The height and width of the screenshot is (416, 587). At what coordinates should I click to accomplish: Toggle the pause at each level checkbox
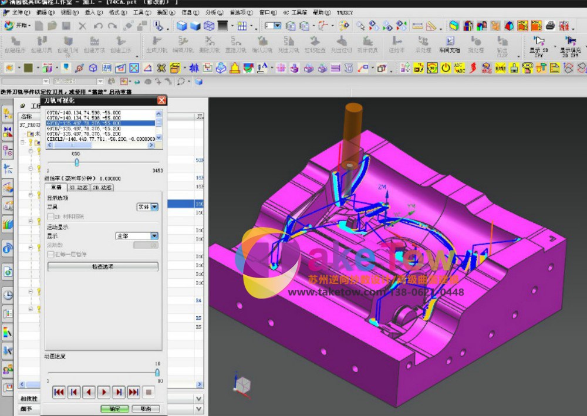(x=50, y=255)
